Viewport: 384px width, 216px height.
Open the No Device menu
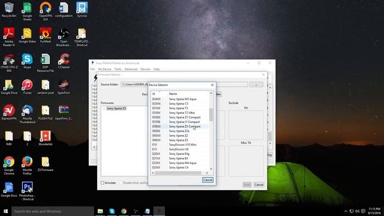tap(104, 69)
